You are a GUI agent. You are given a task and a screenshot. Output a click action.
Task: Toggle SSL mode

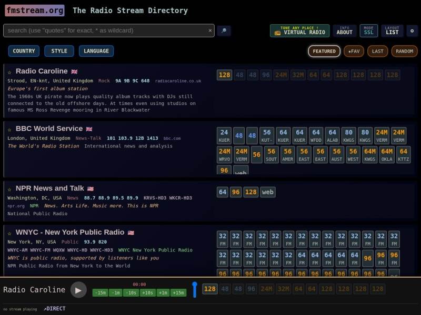[x=369, y=31]
